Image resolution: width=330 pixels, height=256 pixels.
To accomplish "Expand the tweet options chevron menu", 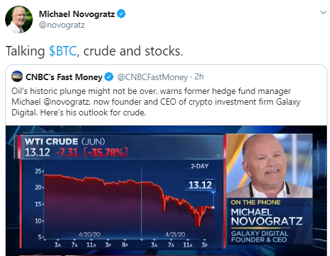I will coord(323,13).
